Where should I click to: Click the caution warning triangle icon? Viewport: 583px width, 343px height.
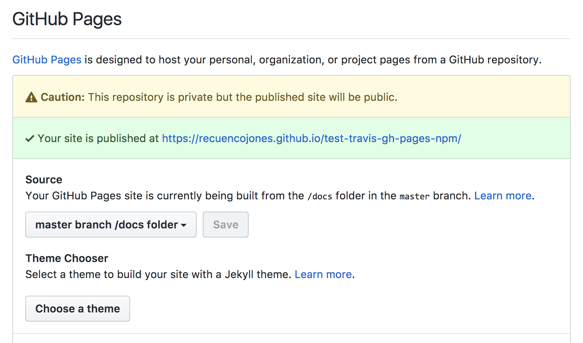(31, 97)
